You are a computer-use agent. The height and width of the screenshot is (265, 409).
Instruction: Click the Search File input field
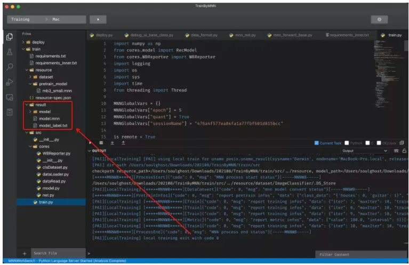(58, 253)
